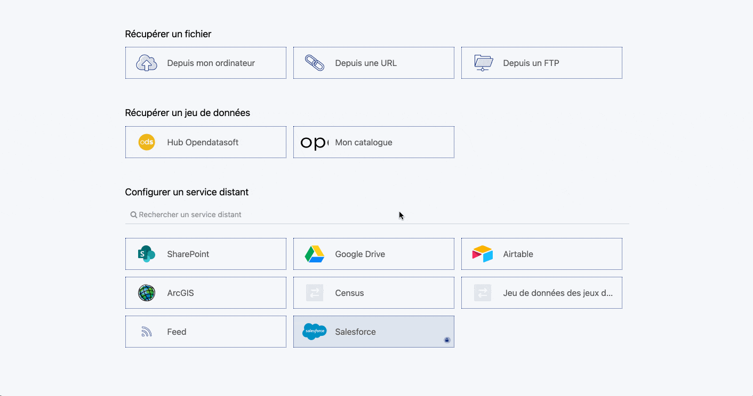Click the lock badge on Salesforce tile
Viewport: 753px width, 396px height.
click(x=447, y=340)
